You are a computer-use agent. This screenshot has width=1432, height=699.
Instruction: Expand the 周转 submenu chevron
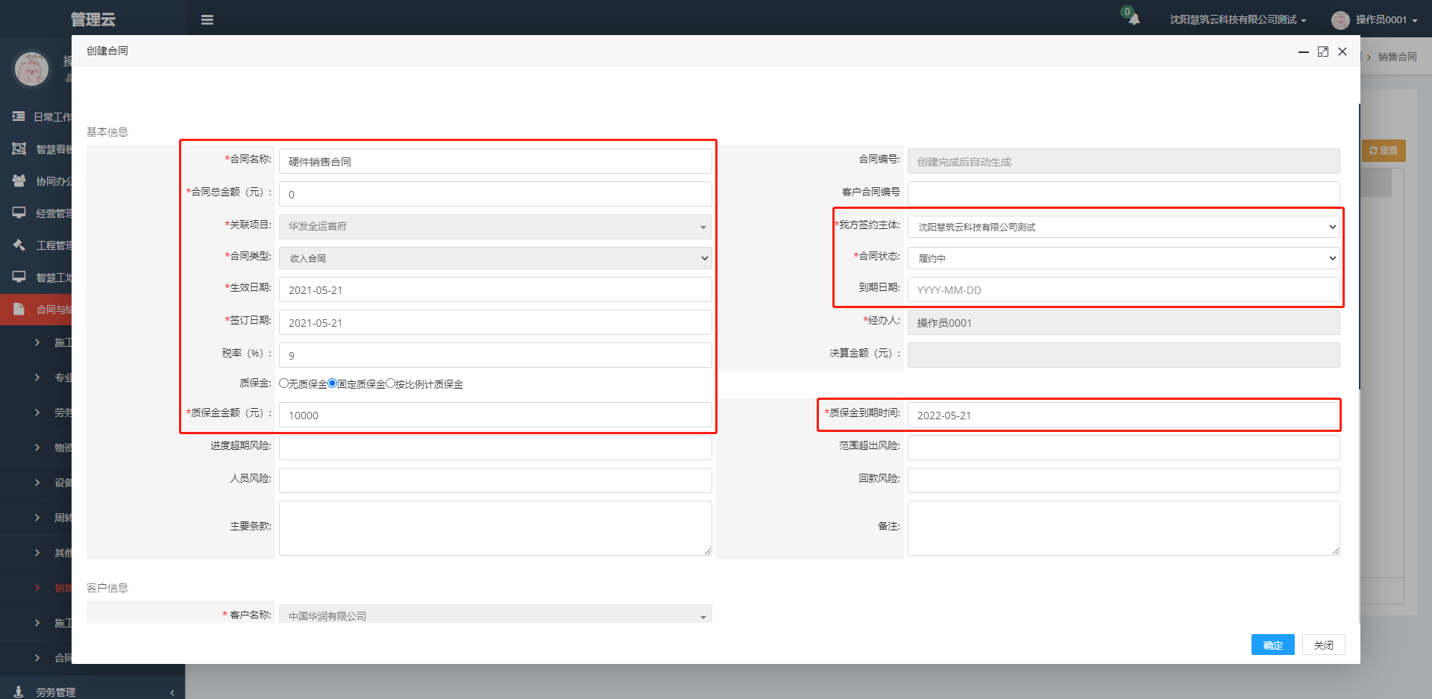(37, 518)
